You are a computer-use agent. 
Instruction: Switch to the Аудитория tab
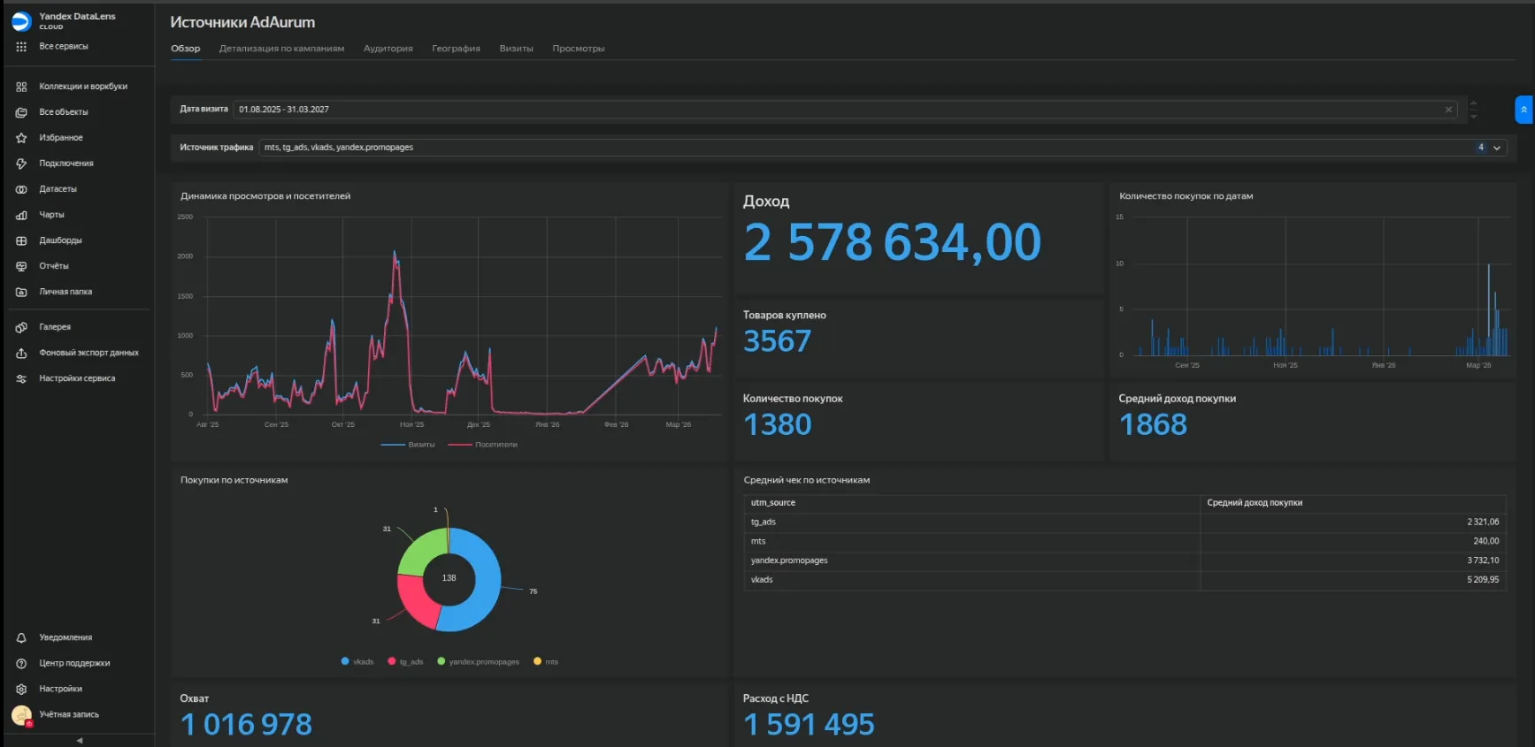(388, 49)
